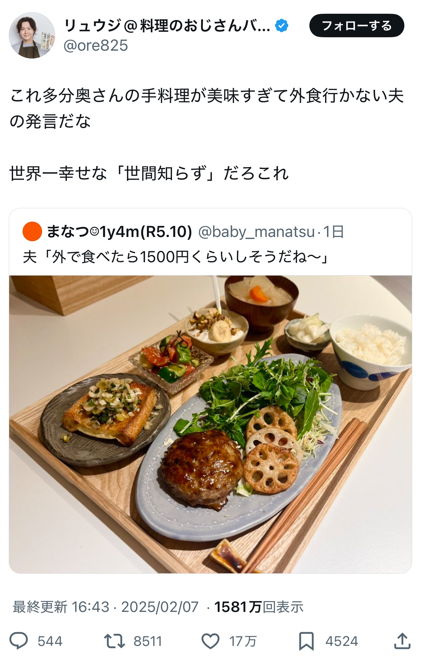Click the 1581万回表示 view count

[x=259, y=607]
